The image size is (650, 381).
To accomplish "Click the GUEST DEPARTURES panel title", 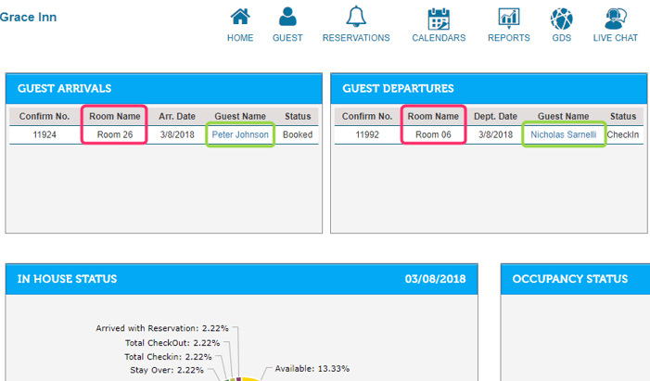I will 398,88.
